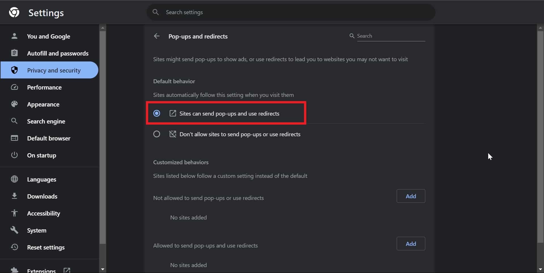Image resolution: width=544 pixels, height=273 pixels.
Task: Click the Chrome logo icon
Action: point(14,12)
